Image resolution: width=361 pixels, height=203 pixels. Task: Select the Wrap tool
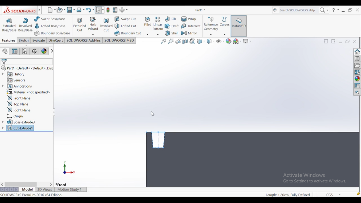click(x=189, y=19)
